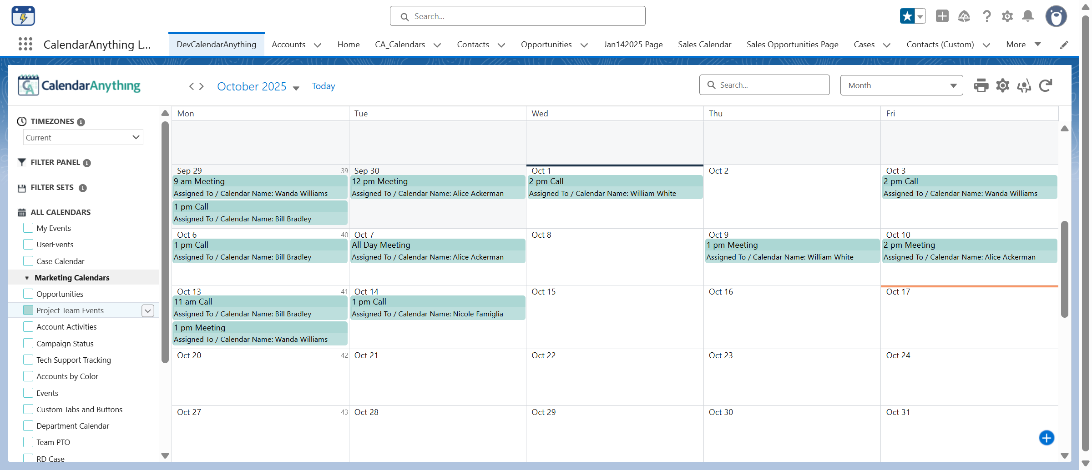This screenshot has height=470, width=1092.
Task: Click the print calendar icon
Action: [x=981, y=85]
